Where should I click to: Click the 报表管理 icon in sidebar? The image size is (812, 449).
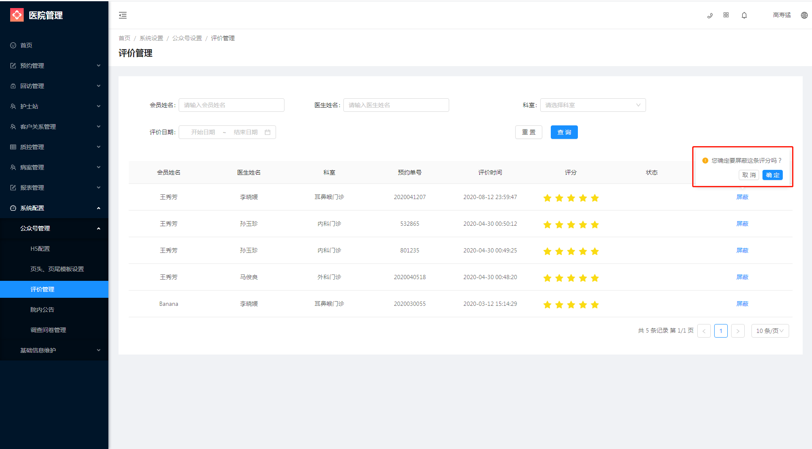13,188
